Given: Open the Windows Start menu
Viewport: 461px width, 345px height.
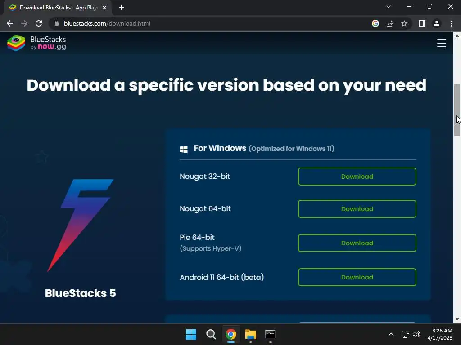Looking at the screenshot, I should tap(191, 334).
